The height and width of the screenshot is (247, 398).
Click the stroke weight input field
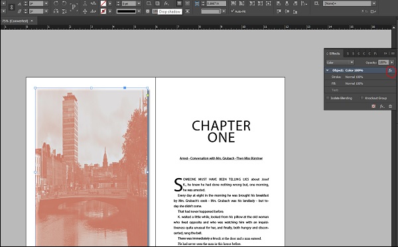coord(129,3)
